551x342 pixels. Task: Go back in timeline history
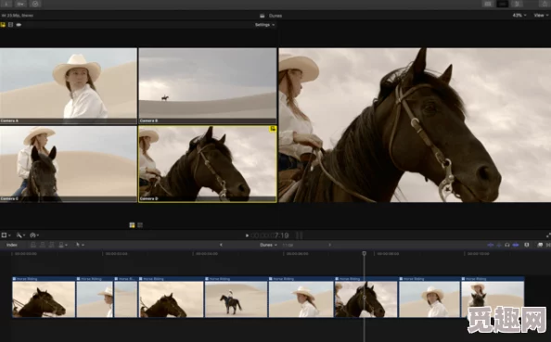221,245
